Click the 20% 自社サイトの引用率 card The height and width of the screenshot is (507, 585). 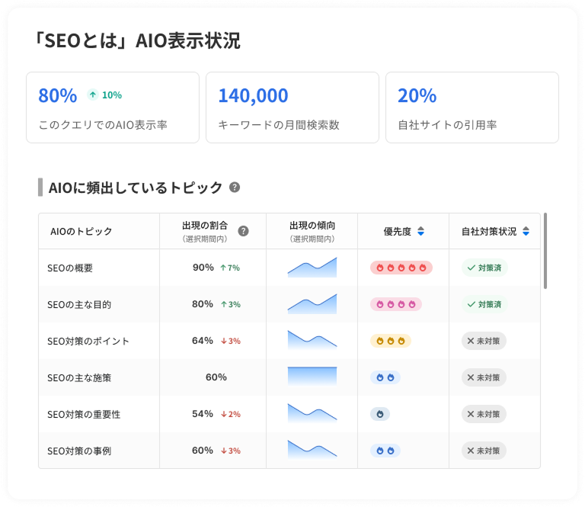point(472,107)
